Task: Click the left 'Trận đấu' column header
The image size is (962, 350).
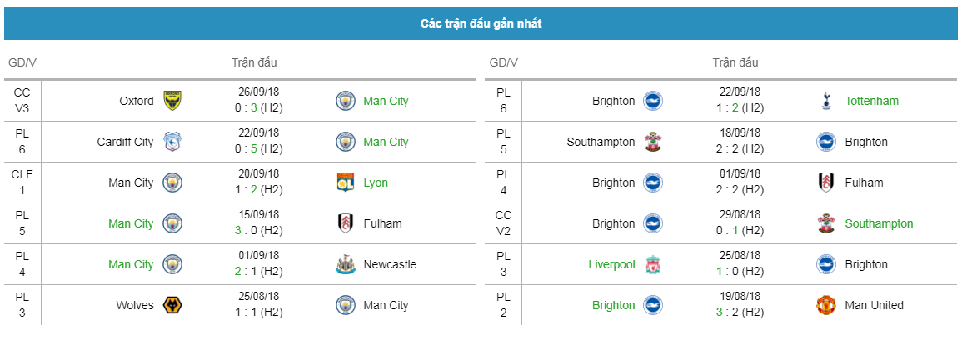Action: coord(255,62)
